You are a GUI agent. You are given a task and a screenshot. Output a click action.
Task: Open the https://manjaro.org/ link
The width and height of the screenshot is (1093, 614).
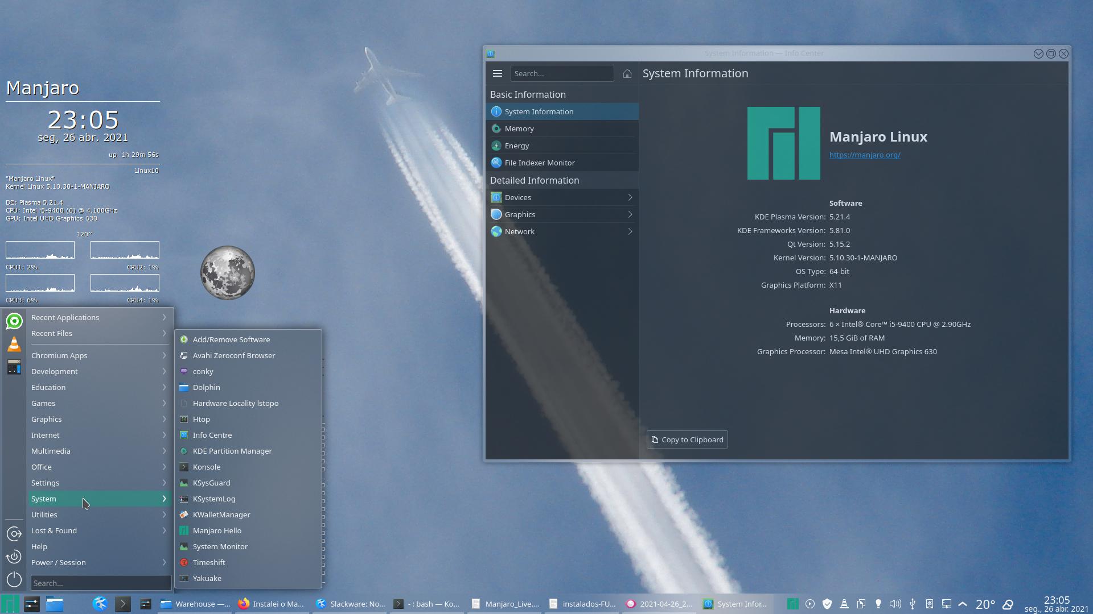click(x=864, y=154)
